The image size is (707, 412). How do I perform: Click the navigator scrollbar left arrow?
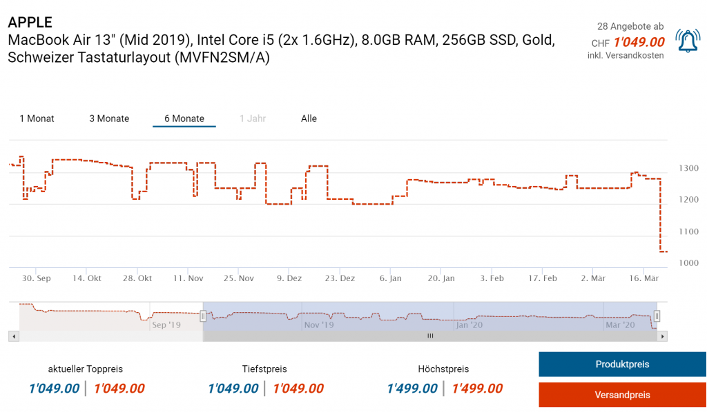[x=14, y=336]
